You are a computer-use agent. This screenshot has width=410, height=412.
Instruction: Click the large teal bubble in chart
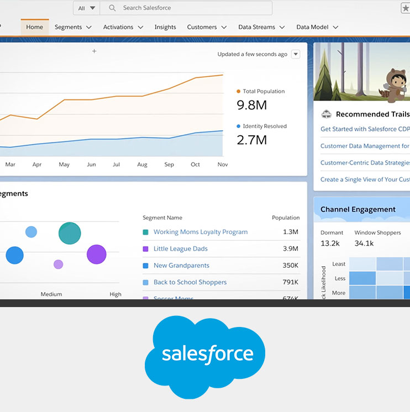tap(70, 233)
